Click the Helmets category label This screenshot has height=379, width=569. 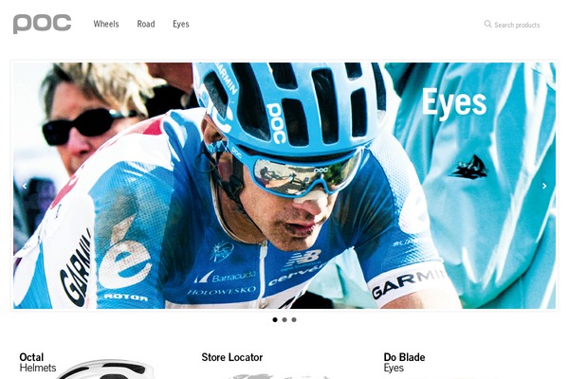point(38,368)
